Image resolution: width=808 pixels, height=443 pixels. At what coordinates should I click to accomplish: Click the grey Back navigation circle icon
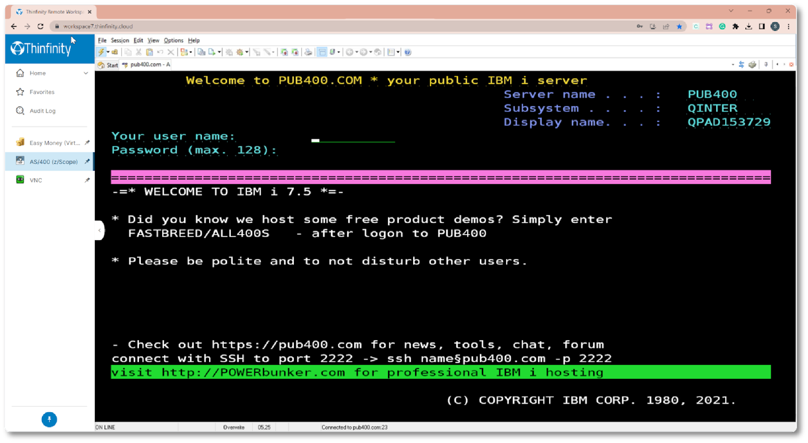tap(349, 52)
